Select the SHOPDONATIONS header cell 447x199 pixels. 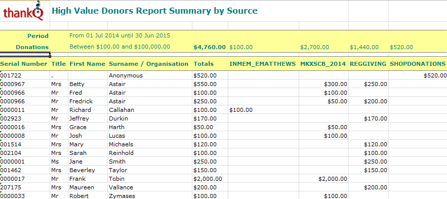[417, 64]
